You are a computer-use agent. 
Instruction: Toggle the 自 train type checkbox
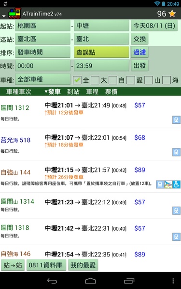(113, 80)
